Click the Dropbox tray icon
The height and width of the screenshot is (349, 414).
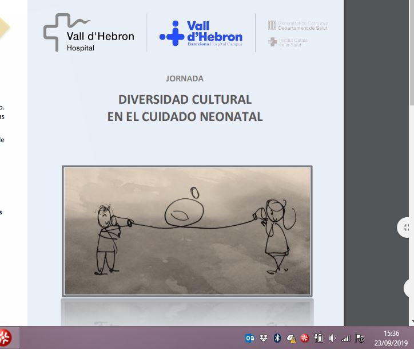(x=264, y=338)
